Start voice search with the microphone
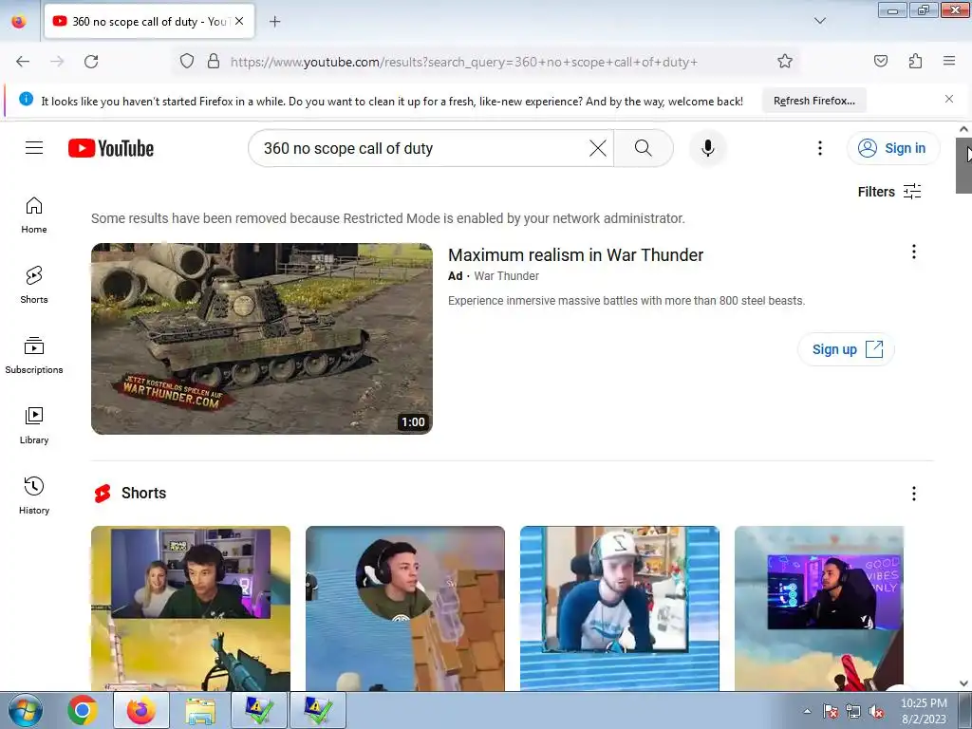 (x=708, y=148)
